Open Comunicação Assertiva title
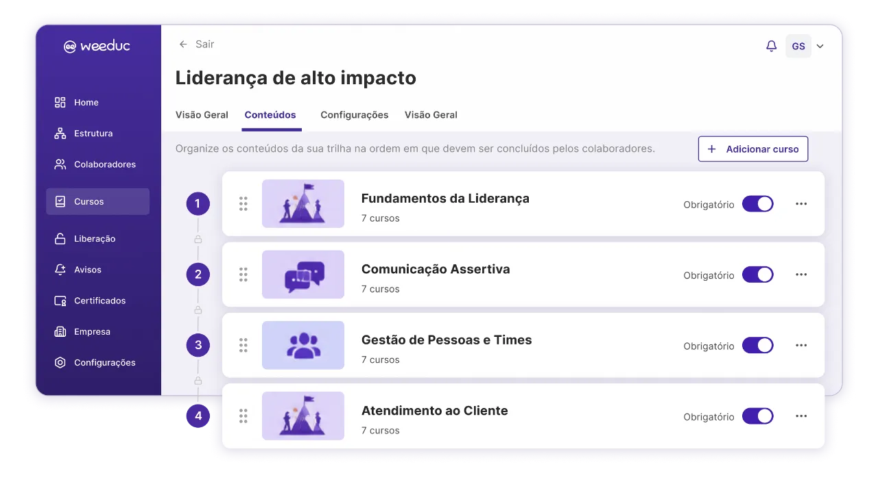This screenshot has width=878, height=482. (x=436, y=269)
